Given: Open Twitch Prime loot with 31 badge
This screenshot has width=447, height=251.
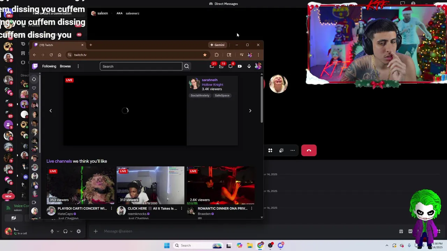Looking at the screenshot, I should point(212,66).
